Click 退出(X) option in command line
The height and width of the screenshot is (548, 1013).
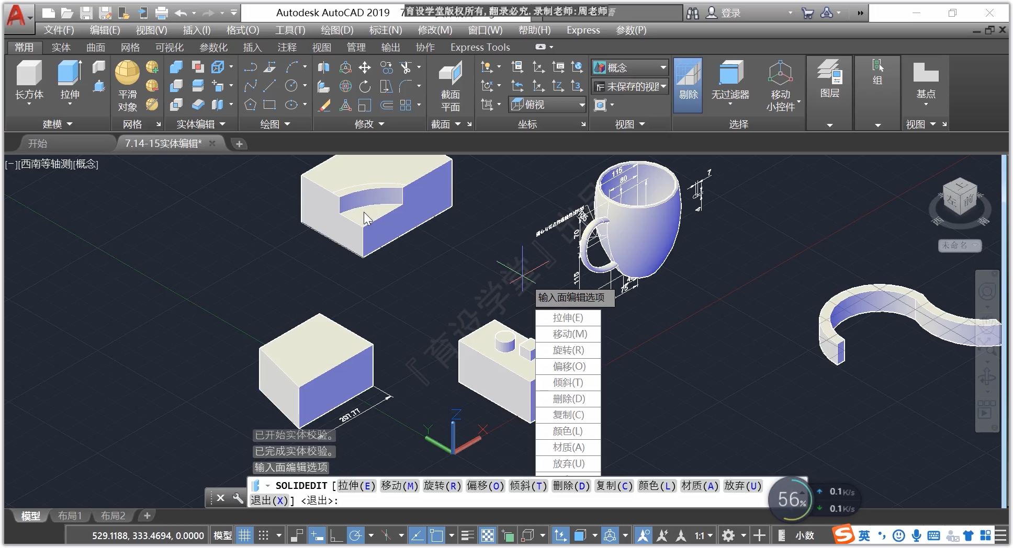[269, 500]
